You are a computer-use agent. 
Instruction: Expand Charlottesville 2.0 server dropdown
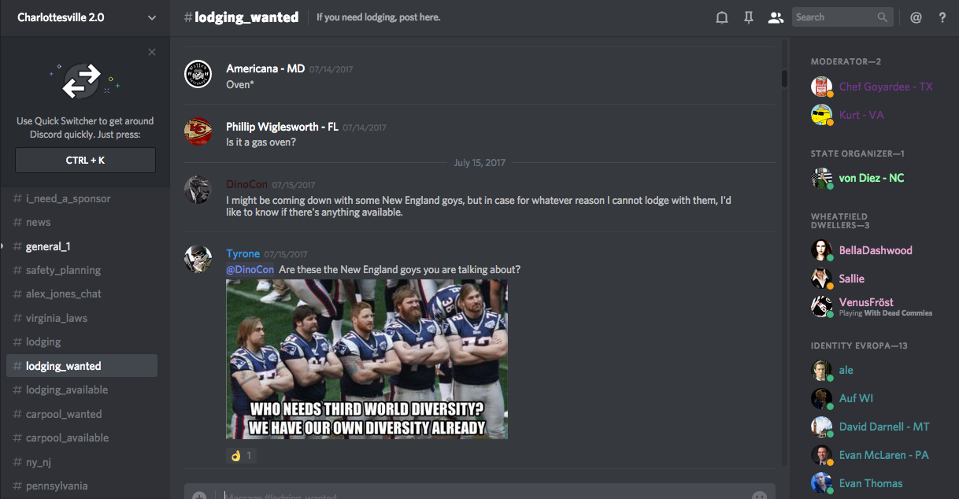152,17
